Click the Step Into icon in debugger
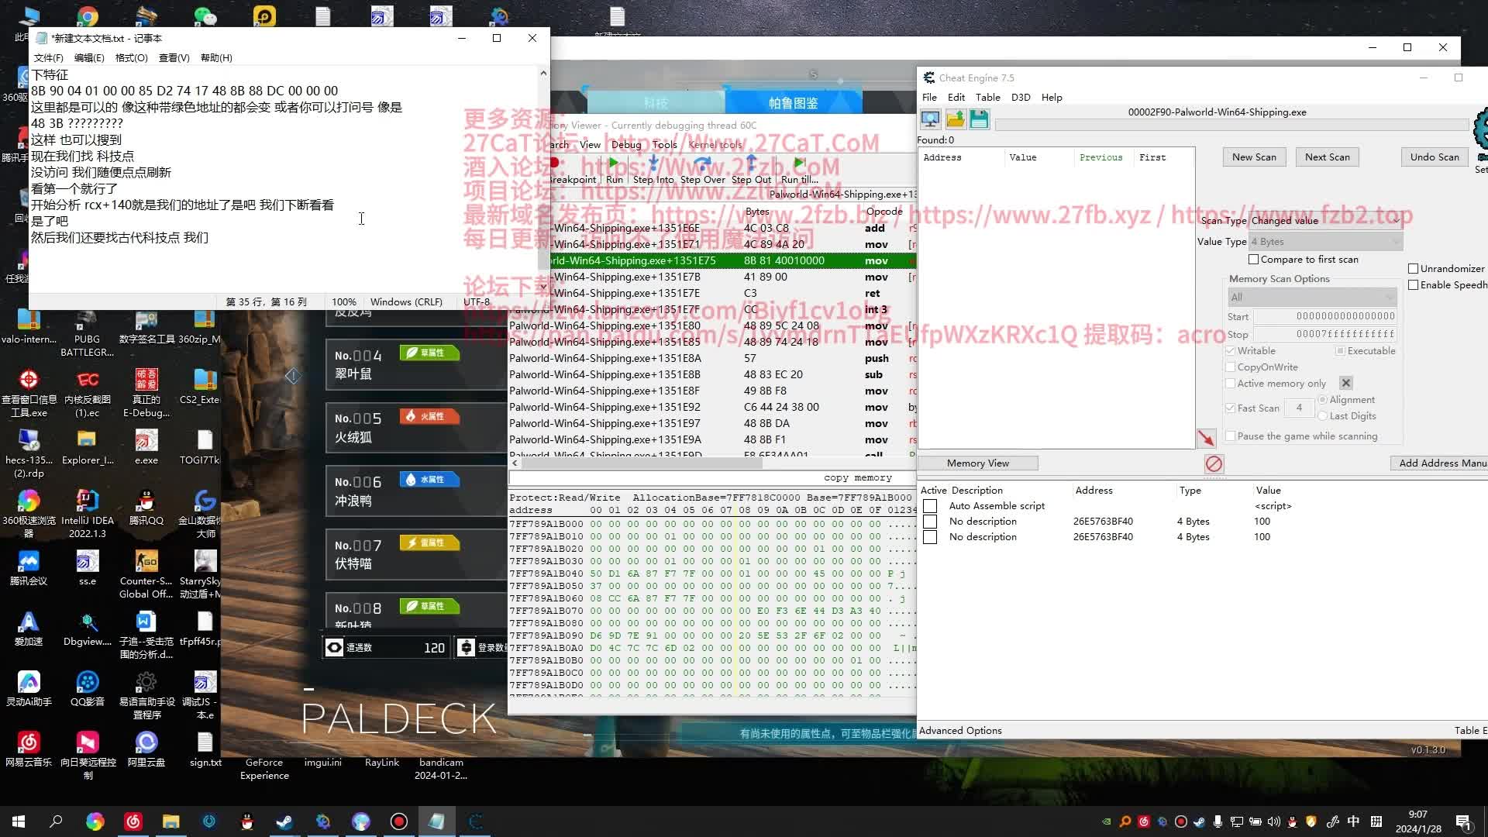Screen dimensions: 1488x837 (653, 164)
